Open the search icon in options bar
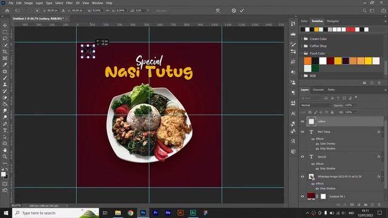Screen dimensions: 388x218 click(364, 11)
